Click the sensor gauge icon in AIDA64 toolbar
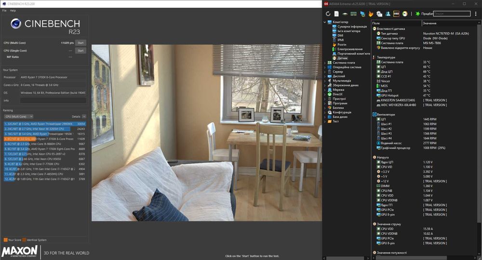The image size is (482, 260). click(x=405, y=14)
